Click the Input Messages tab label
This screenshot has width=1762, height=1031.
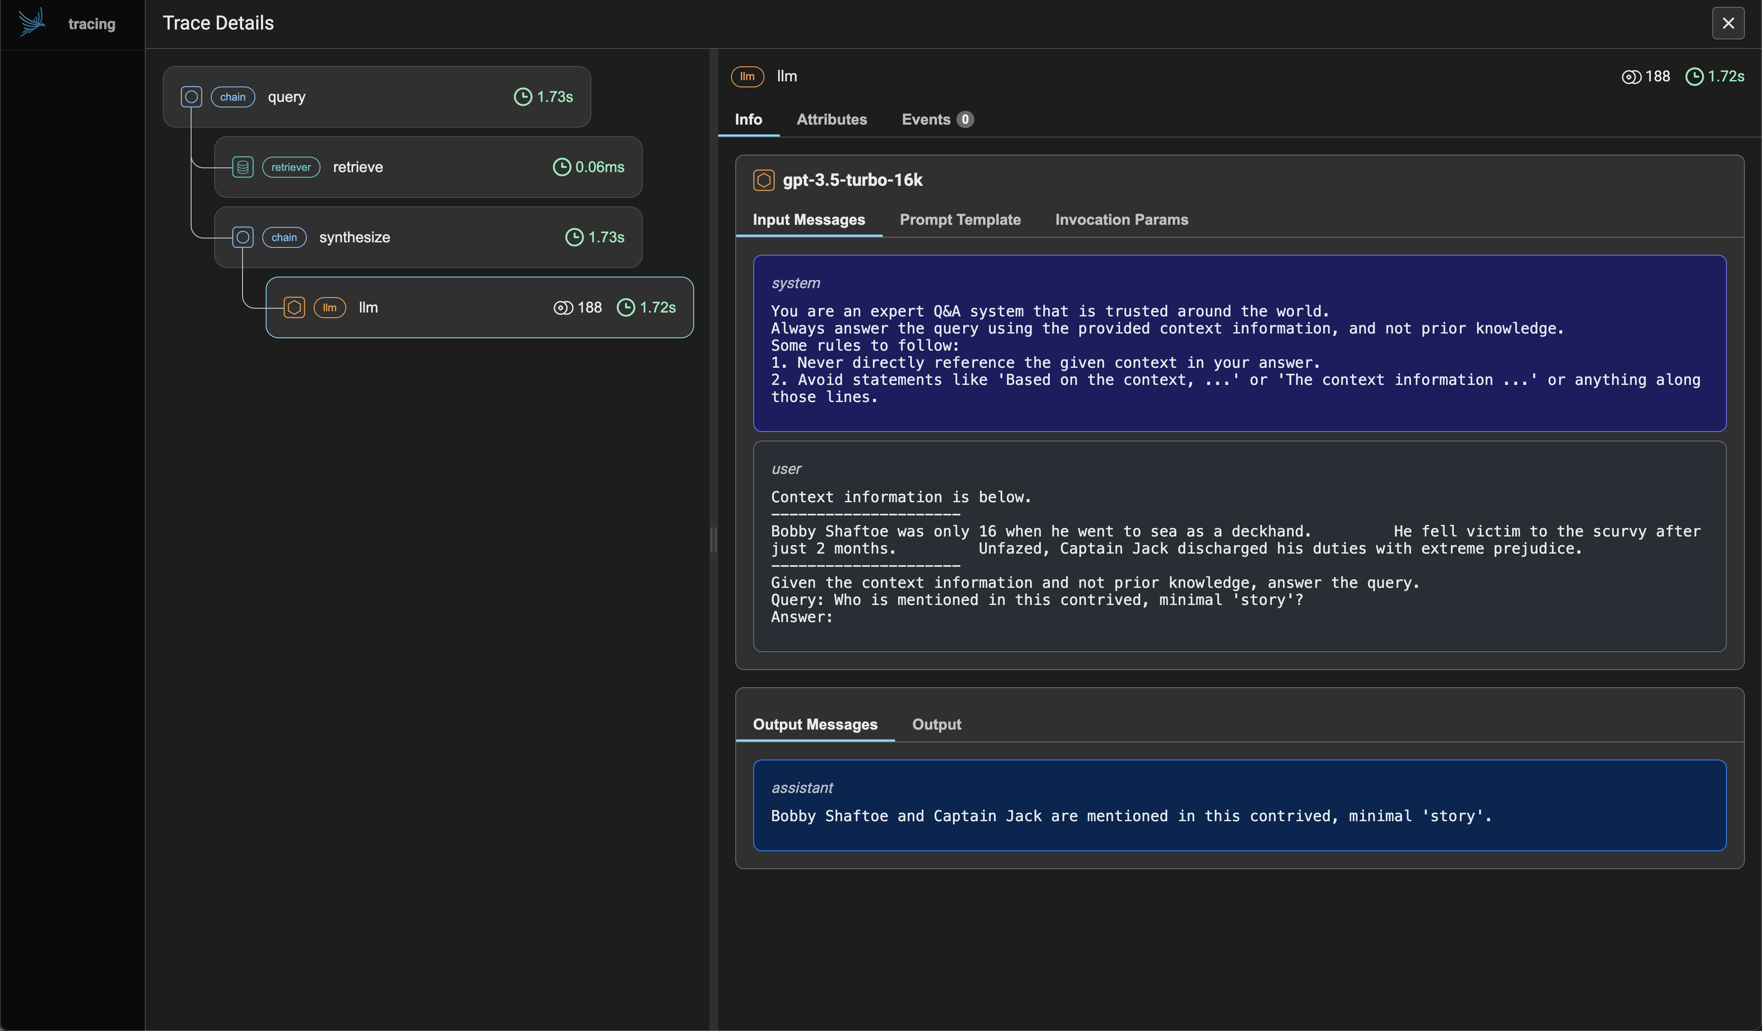(x=809, y=219)
